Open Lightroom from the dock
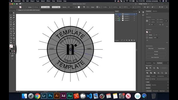178x100 pixels. point(44,96)
